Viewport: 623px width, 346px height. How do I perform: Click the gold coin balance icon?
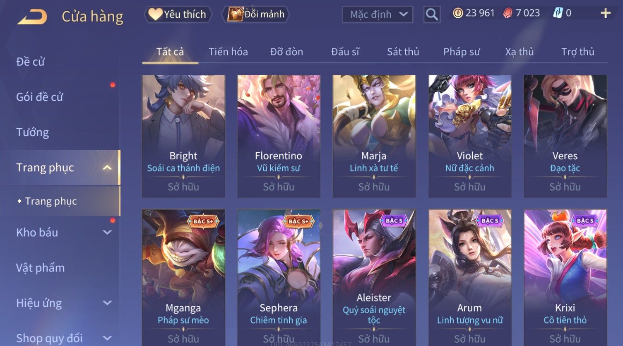point(458,13)
